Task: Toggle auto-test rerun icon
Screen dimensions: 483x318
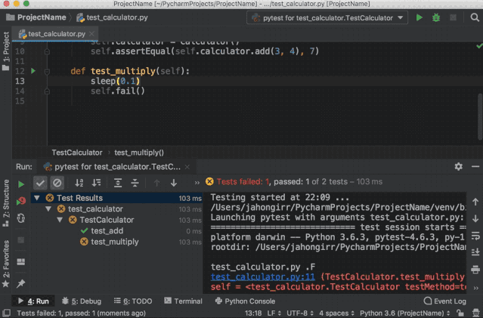Action: click(x=21, y=218)
